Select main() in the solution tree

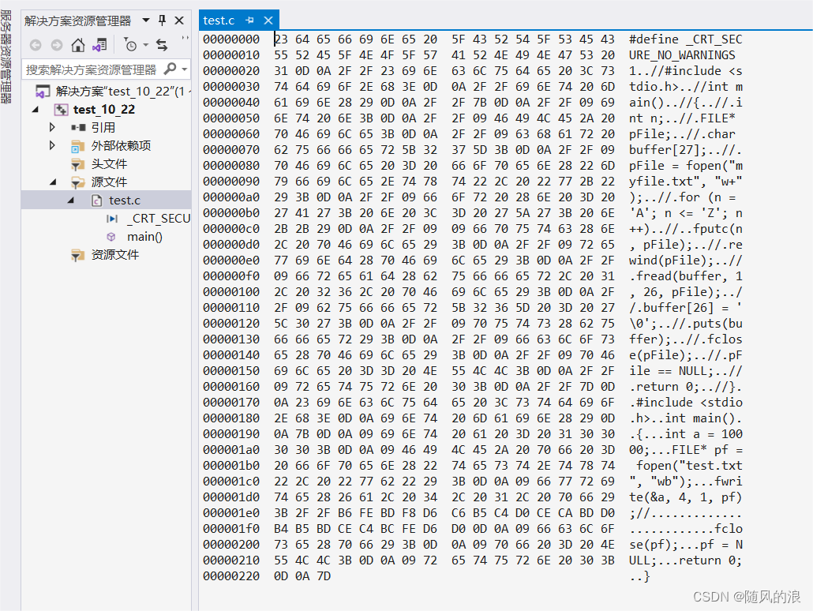[144, 237]
